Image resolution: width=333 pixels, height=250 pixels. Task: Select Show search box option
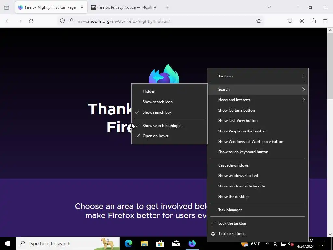[169, 112]
